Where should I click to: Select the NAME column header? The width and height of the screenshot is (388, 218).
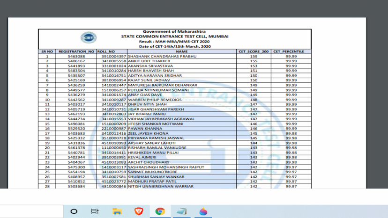click(182, 51)
